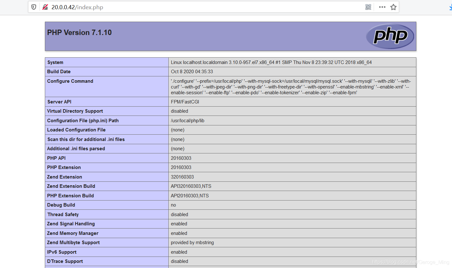Image resolution: width=452 pixels, height=268 pixels.
Task: Click the PHP logo image
Action: 390,36
